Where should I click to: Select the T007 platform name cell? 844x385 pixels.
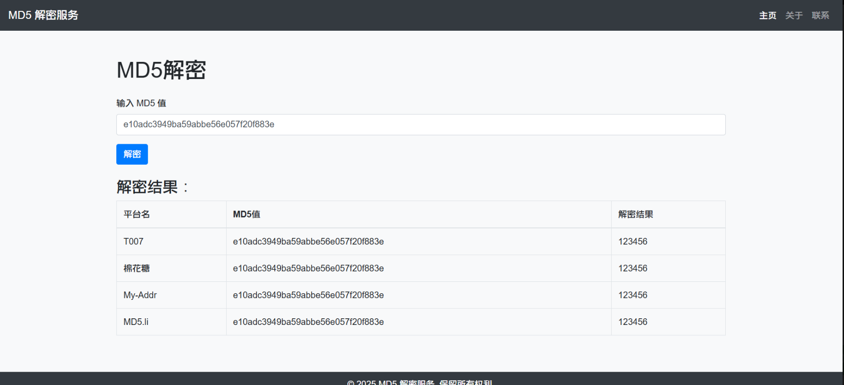[x=133, y=241]
